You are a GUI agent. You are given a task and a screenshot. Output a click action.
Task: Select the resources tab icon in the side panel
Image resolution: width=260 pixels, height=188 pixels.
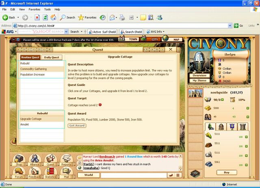point(210,127)
